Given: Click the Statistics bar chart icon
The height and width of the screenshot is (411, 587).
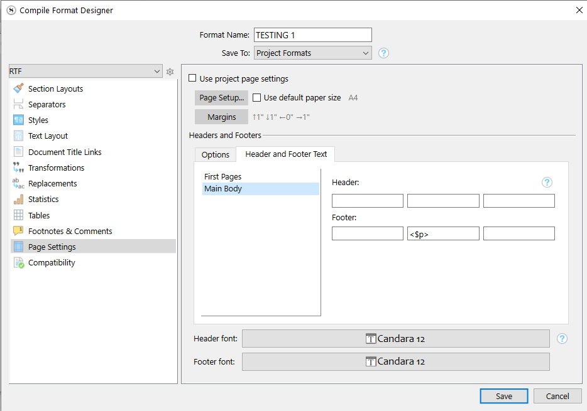Looking at the screenshot, I should (18, 199).
